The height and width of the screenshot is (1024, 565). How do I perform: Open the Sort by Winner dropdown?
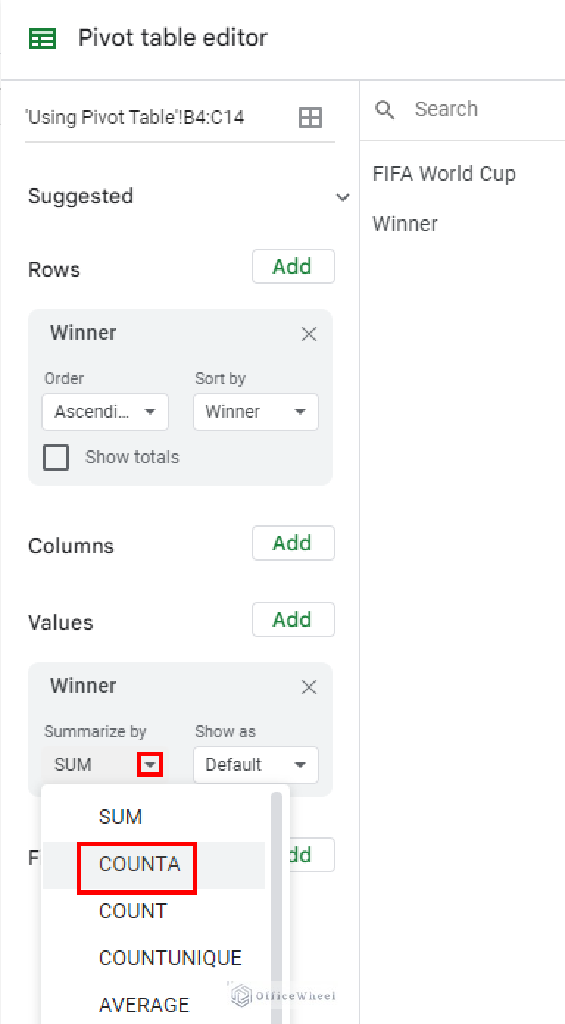coord(255,412)
